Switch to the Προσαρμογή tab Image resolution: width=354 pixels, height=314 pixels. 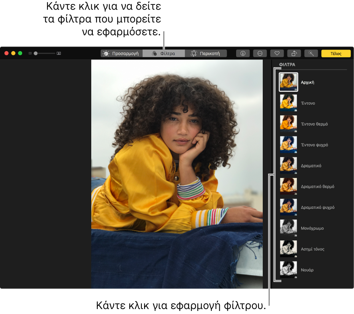[122, 54]
